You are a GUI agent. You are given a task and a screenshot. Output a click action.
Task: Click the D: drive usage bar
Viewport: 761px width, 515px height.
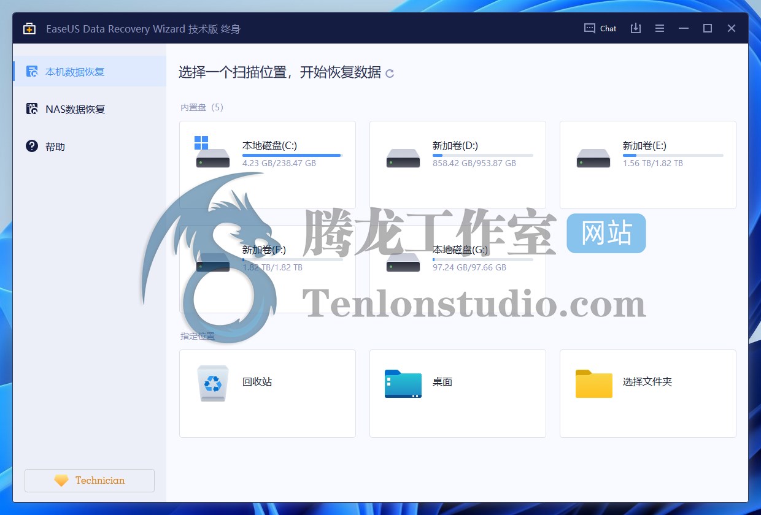[483, 156]
